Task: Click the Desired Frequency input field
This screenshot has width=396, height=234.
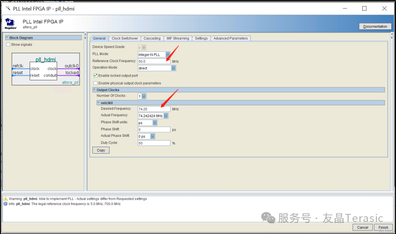Action: click(154, 109)
